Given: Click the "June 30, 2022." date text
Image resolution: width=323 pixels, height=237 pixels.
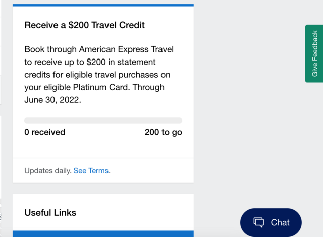Looking at the screenshot, I should (52, 100).
